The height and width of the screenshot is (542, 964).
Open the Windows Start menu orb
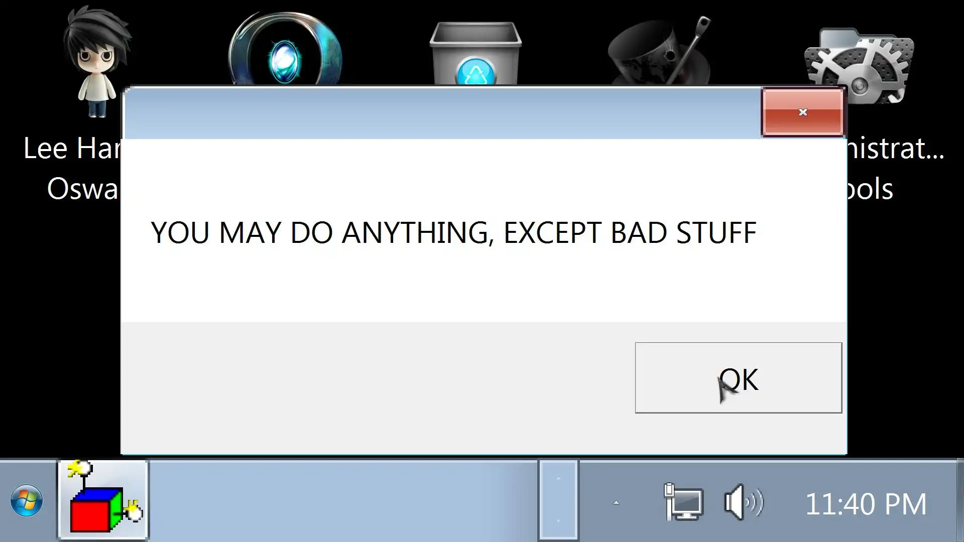(27, 500)
